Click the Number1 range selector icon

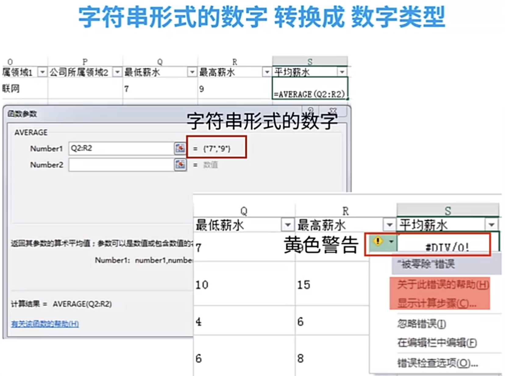[180, 148]
